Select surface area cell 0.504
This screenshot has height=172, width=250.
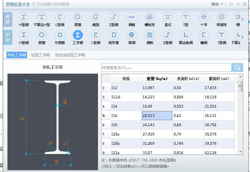coord(188,97)
